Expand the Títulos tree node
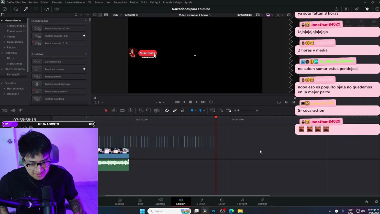380x214 pixels. point(4,37)
